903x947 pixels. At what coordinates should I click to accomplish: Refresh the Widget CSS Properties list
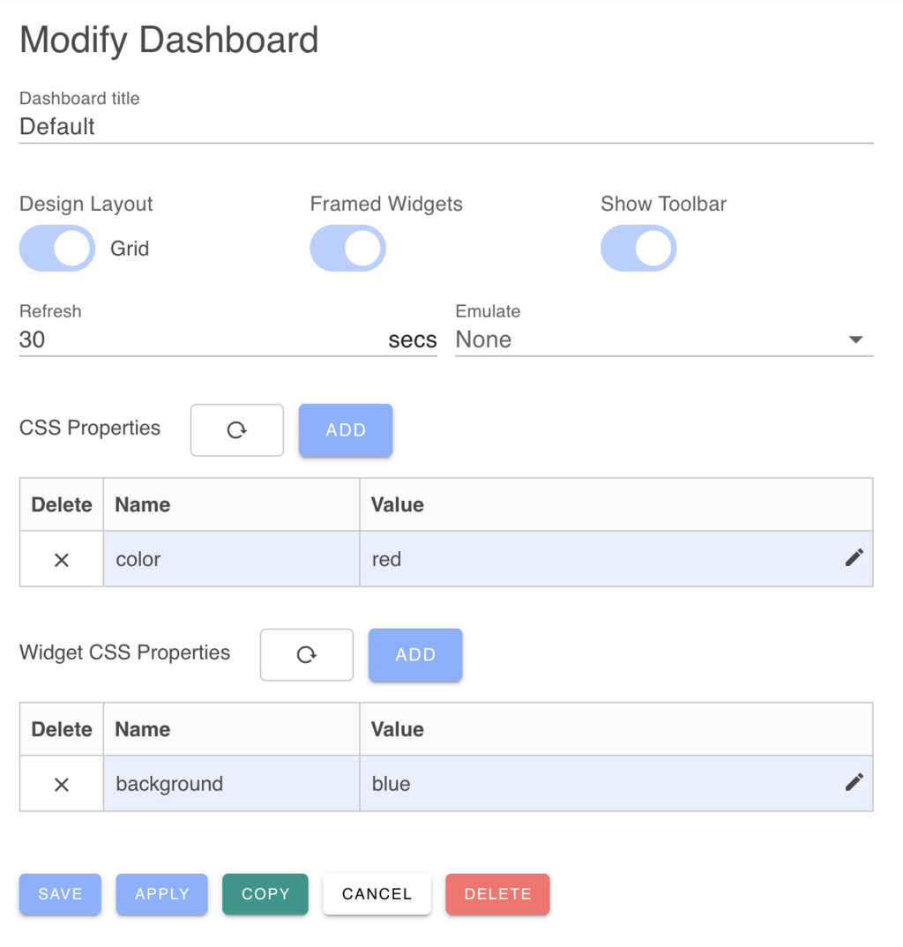(x=306, y=655)
